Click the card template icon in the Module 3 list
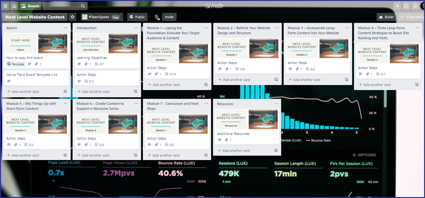 346,80
